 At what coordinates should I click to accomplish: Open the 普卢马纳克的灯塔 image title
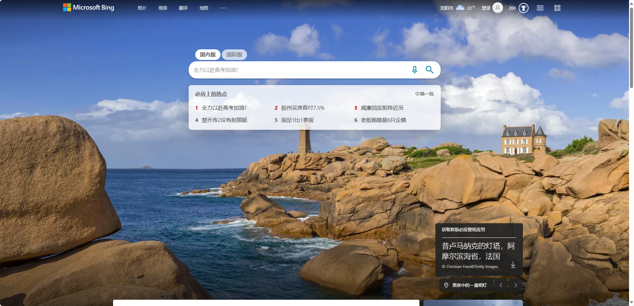[478, 251]
